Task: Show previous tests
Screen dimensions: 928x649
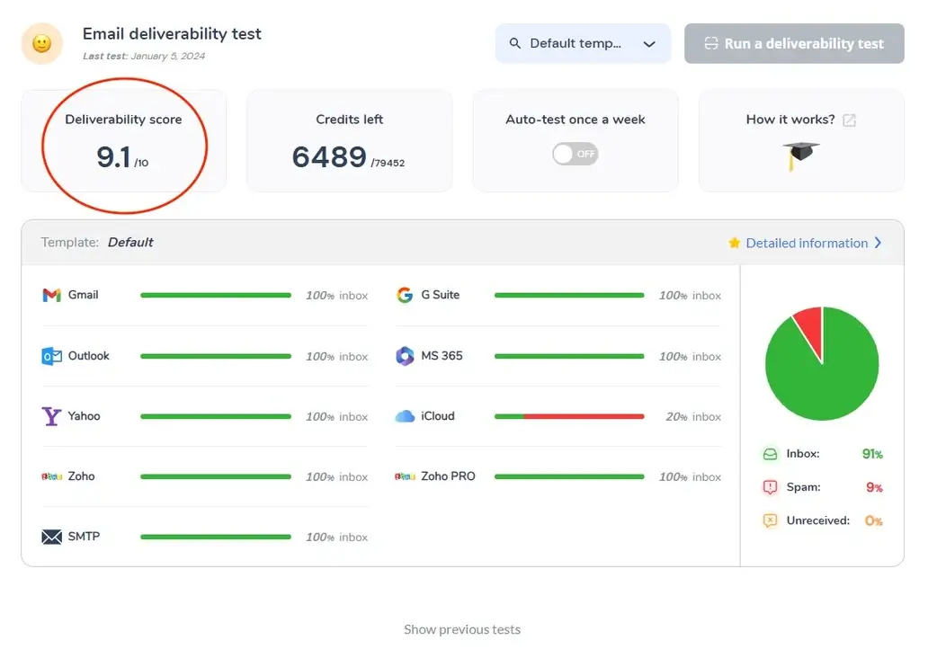Action: pos(461,629)
